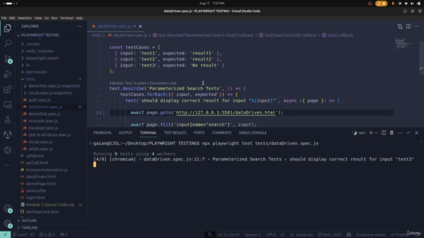Open dataDriven.html file
Viewport: 424px width, 238px height.
tap(41, 177)
